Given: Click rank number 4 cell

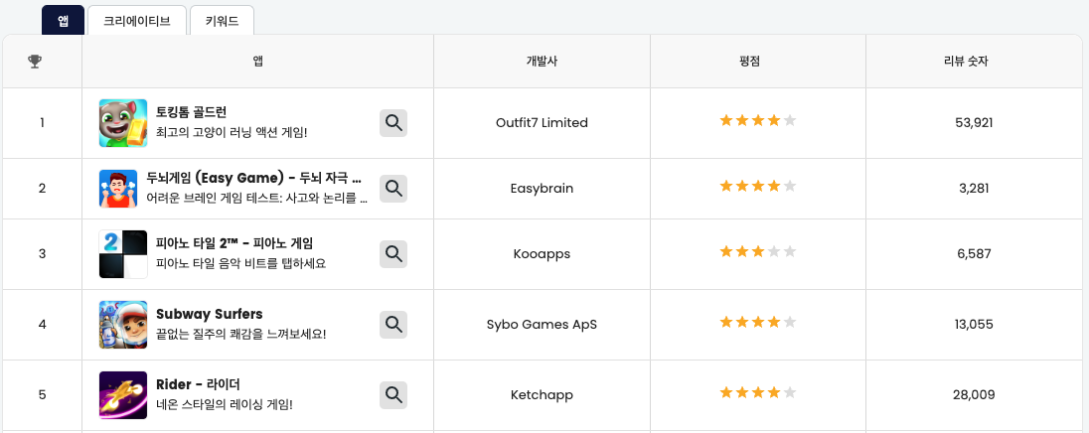Looking at the screenshot, I should pyautogui.click(x=42, y=324).
